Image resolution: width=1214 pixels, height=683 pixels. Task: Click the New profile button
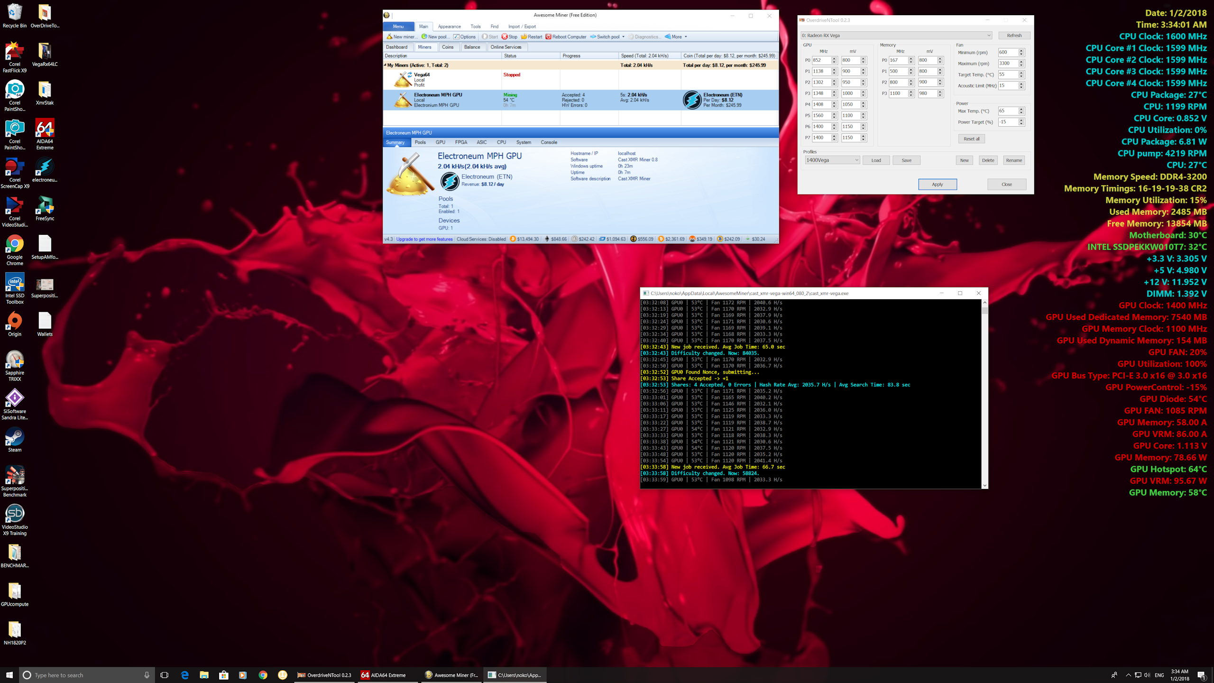point(964,160)
